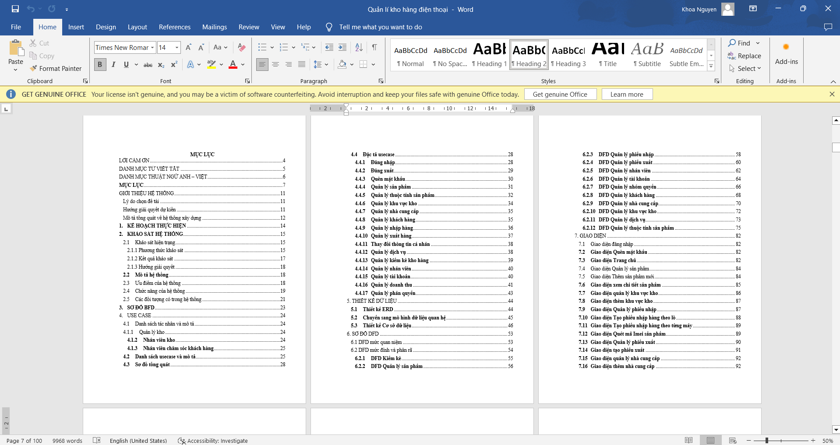Sort the selected text
The image size is (840, 445).
[x=359, y=47]
